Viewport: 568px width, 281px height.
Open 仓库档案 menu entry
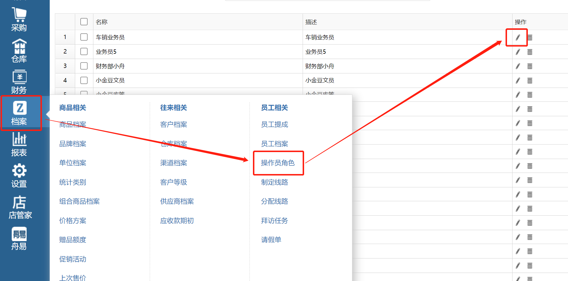pos(173,144)
